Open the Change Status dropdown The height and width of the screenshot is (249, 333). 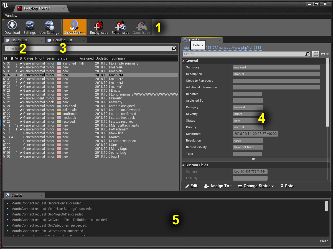(256, 186)
